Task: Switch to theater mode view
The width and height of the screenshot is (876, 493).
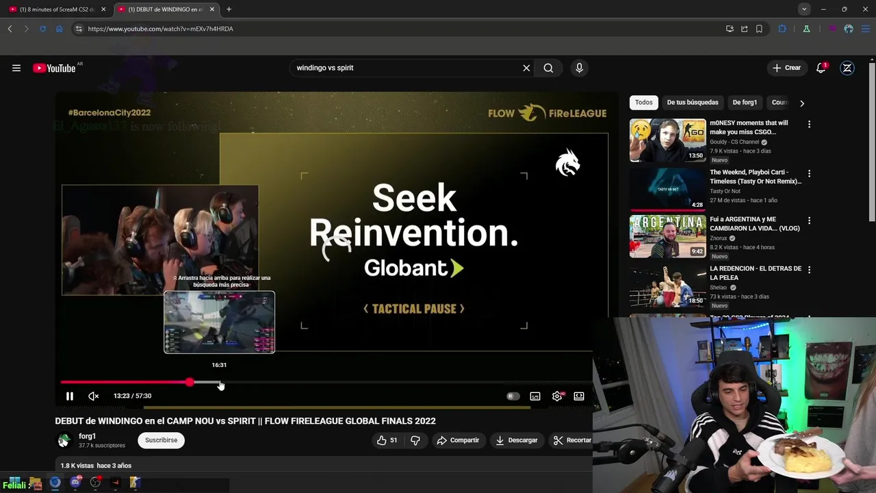Action: tap(579, 396)
